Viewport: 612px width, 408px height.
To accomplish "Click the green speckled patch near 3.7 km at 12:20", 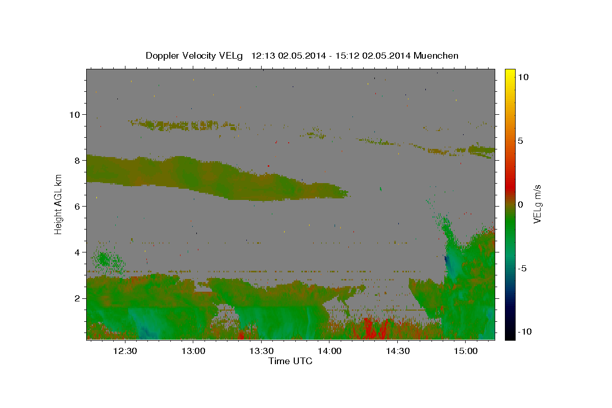I will point(107,260).
